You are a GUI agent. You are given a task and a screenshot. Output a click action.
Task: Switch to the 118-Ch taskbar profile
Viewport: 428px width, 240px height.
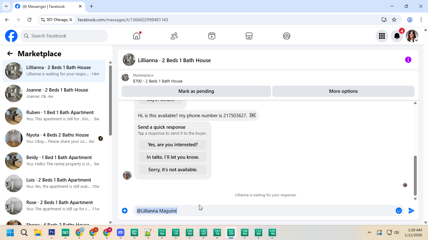pos(176,232)
